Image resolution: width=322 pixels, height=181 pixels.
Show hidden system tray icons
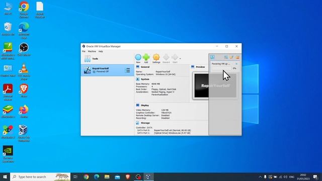pos(260,176)
